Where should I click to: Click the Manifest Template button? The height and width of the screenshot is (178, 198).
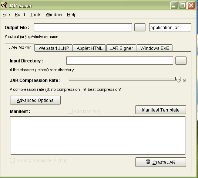coord(161,110)
